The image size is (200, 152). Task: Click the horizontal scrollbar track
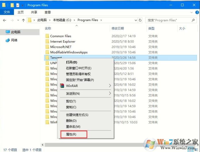tap(94, 145)
